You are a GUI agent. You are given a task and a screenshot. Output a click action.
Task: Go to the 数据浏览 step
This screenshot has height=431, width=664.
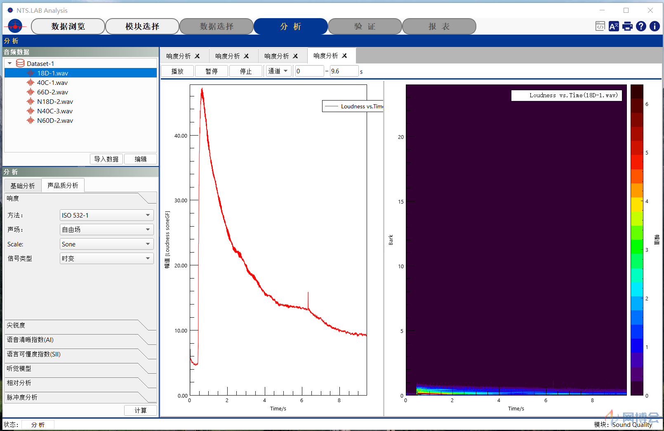pyautogui.click(x=68, y=26)
